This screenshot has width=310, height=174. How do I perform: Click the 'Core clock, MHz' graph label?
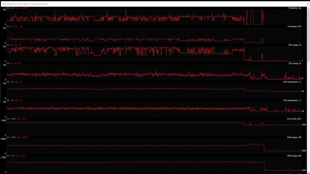click(294, 119)
